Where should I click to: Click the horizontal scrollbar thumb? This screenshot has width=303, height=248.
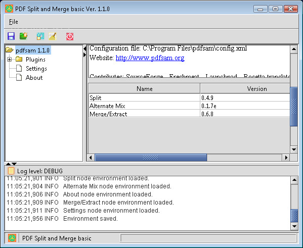click(151, 158)
